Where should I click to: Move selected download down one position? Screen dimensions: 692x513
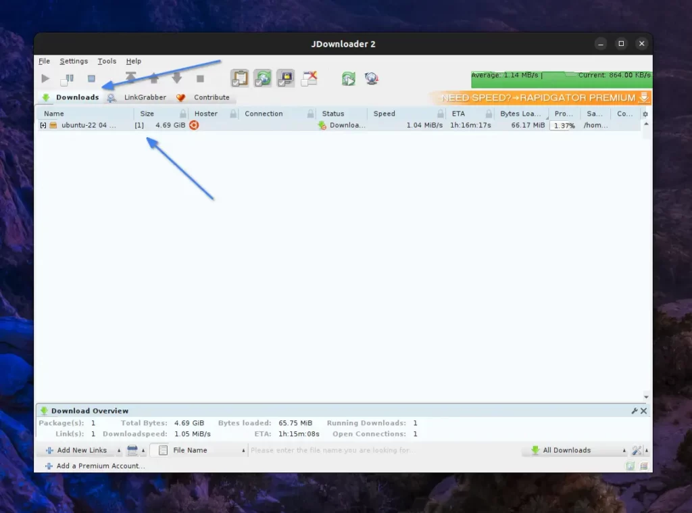176,78
